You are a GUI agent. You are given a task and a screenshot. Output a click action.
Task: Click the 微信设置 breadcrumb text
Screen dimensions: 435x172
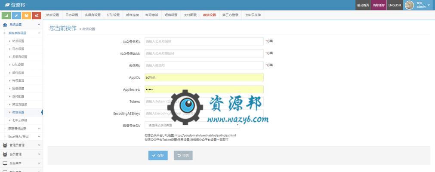coord(89,29)
